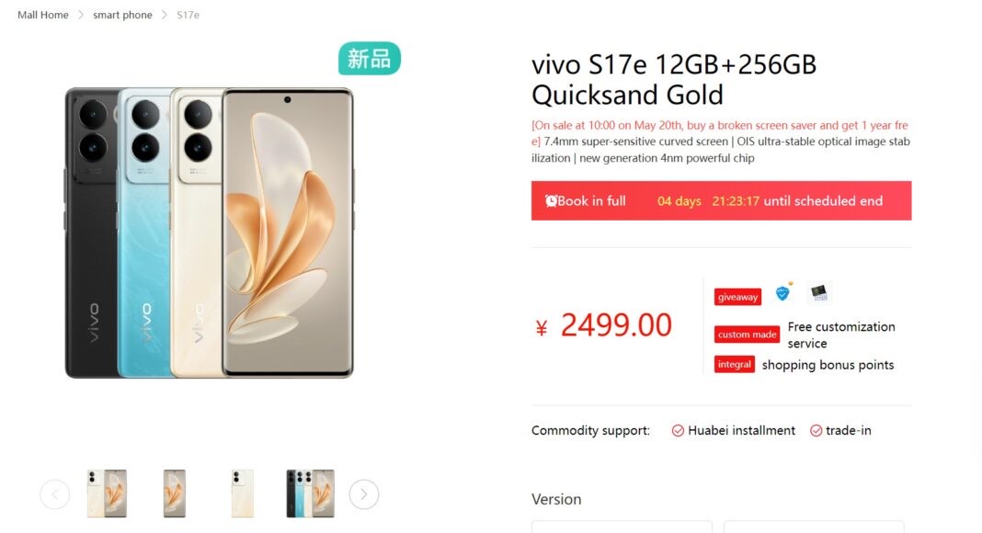Select the third thumbnail showing gold back
The width and height of the screenshot is (982, 533).
(243, 493)
